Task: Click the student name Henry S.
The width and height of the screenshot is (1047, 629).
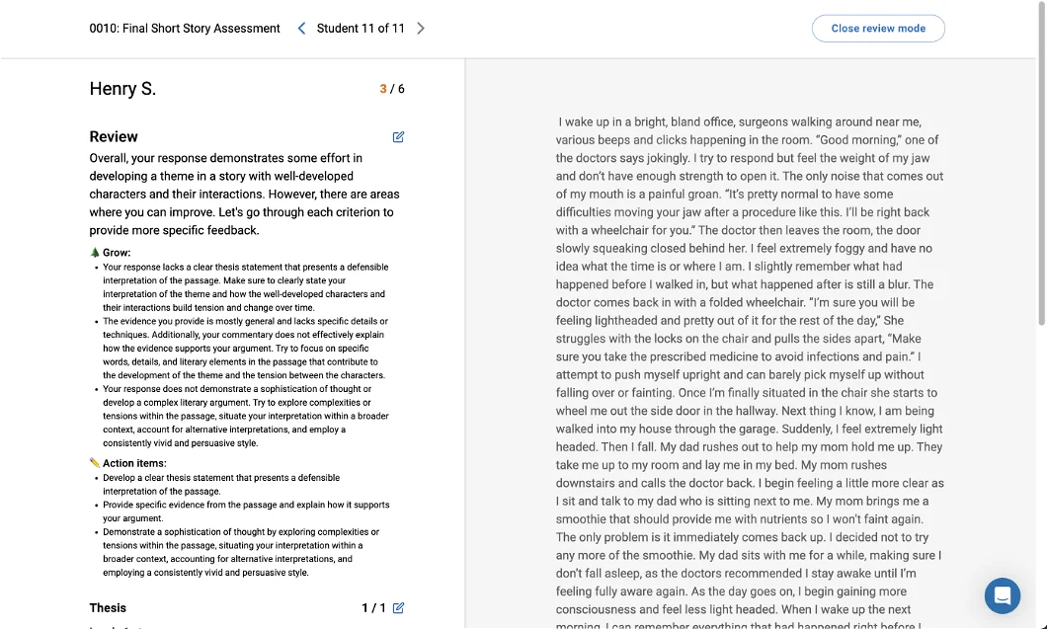Action: 122,89
